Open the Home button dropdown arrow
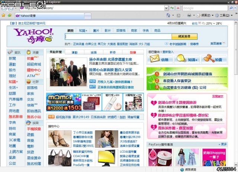Image resolution: width=238 pixels, height=172 pixels. [x=173, y=15]
